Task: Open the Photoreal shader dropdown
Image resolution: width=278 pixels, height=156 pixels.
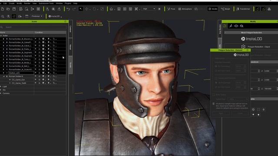Action: [36, 16]
